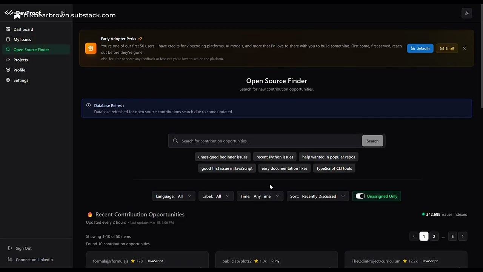The image size is (483, 272).
Task: Toggle the Unassigned Only switch
Action: [x=360, y=196]
